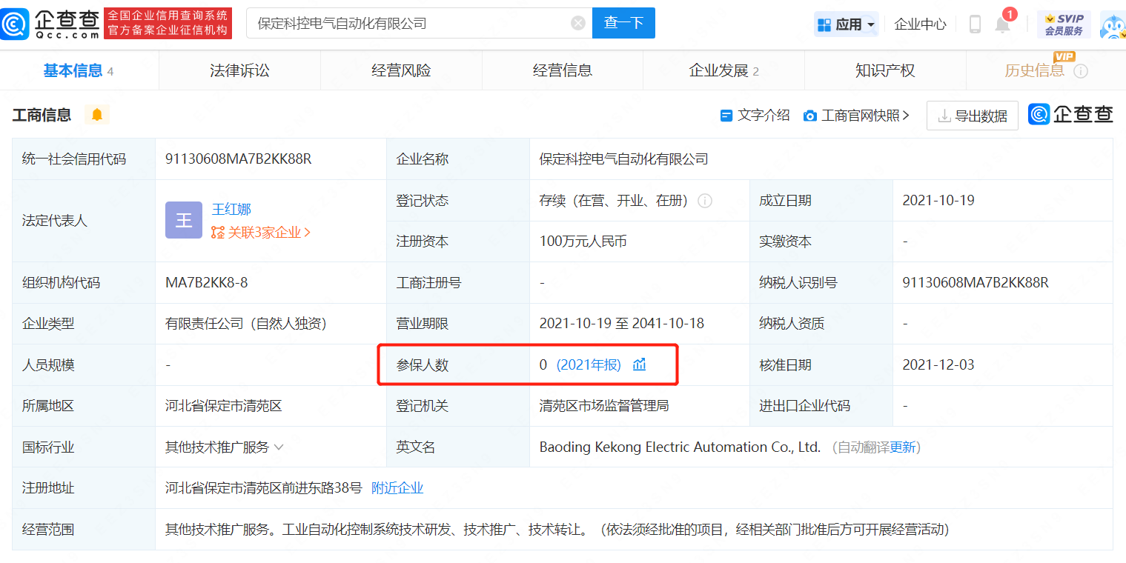Click the SVIP 会员服务 badge
The width and height of the screenshot is (1126, 563).
coord(1064,24)
